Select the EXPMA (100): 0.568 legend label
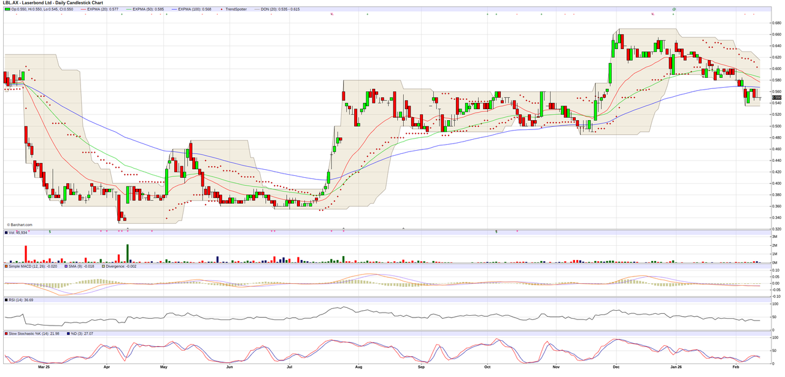 195,9
